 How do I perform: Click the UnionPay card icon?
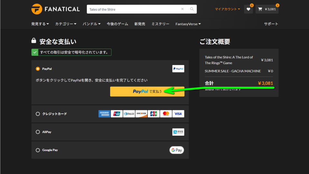click(117, 114)
